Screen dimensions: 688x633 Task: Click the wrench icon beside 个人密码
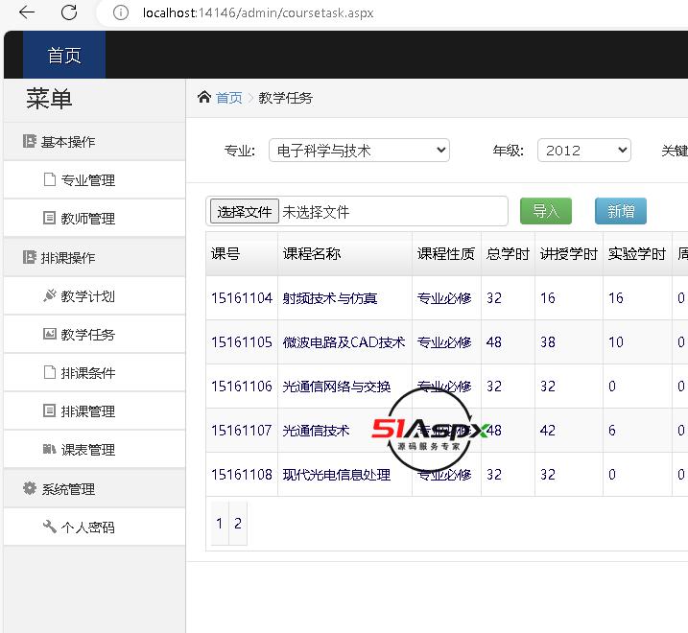pos(50,527)
